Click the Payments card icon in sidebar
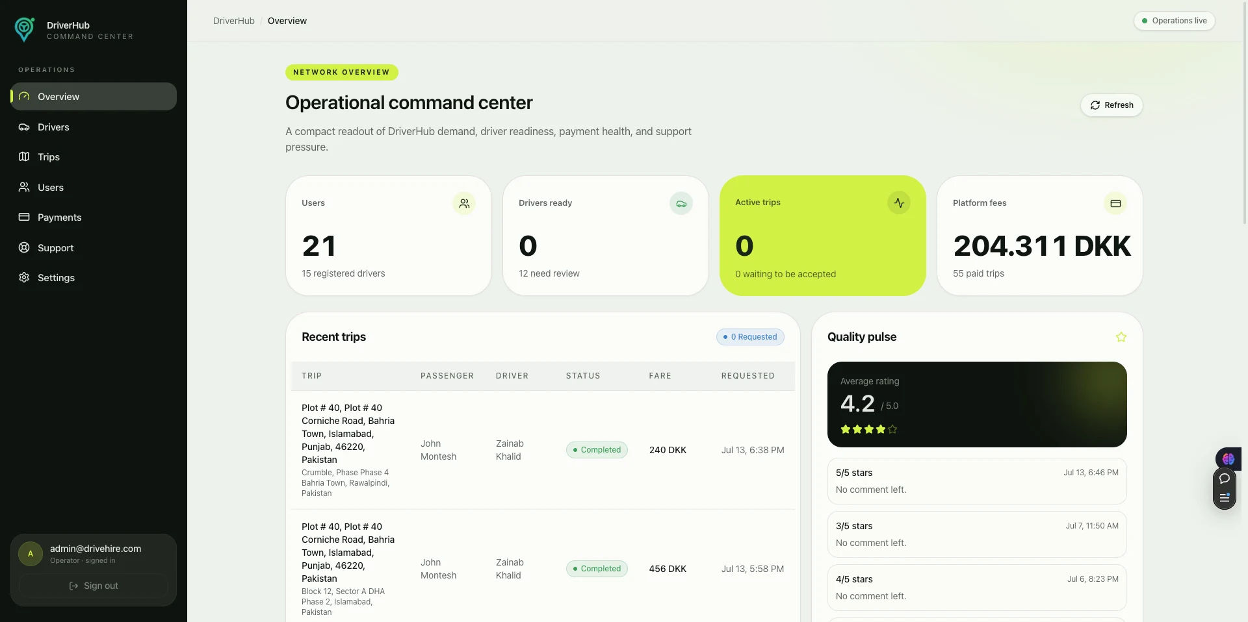Image resolution: width=1248 pixels, height=622 pixels. (x=24, y=217)
